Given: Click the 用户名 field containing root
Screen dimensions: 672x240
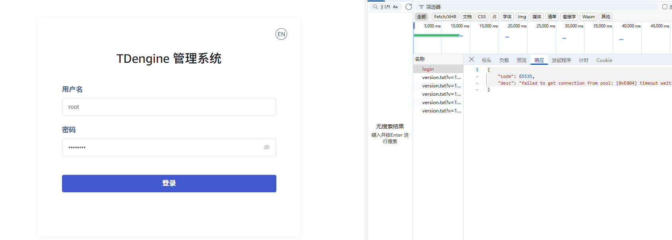Looking at the screenshot, I should point(169,107).
